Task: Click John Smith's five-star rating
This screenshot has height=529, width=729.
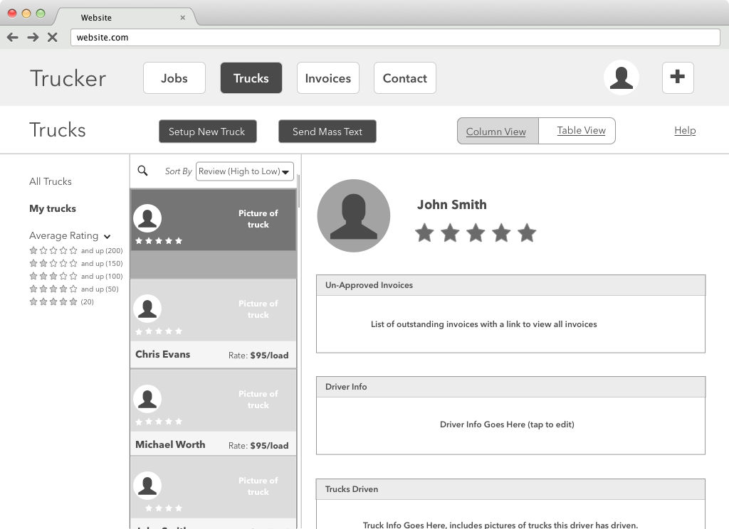Action: (x=476, y=233)
